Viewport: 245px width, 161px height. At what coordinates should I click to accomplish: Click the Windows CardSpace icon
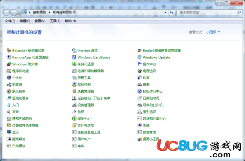pos(74,57)
